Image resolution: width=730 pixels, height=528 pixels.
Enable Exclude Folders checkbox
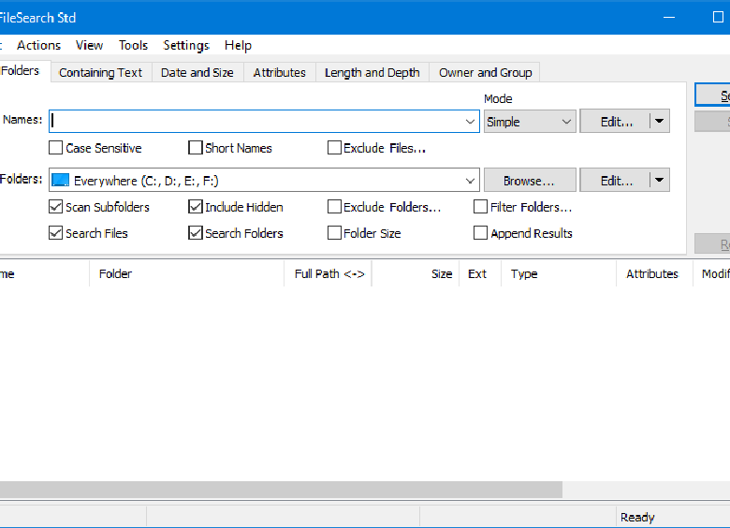click(334, 207)
